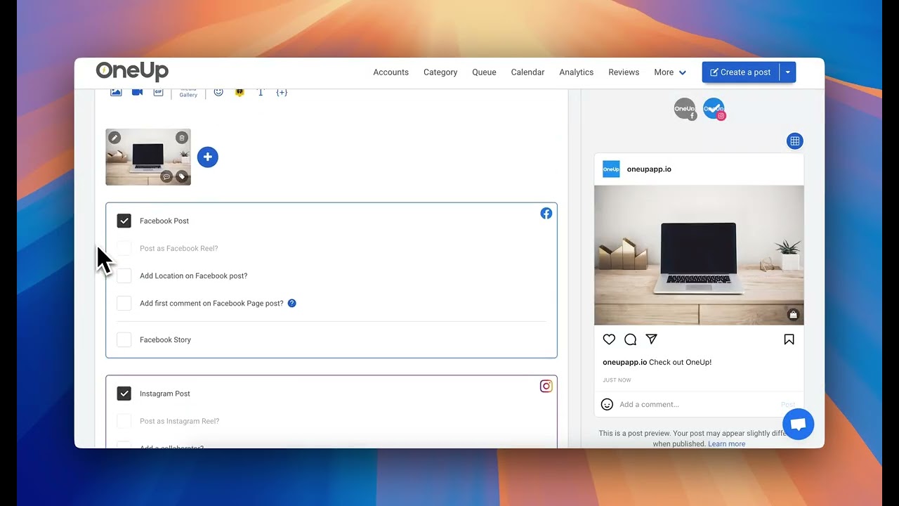Add another media with blue plus button
Viewport: 899px width, 506px height.
(x=207, y=157)
